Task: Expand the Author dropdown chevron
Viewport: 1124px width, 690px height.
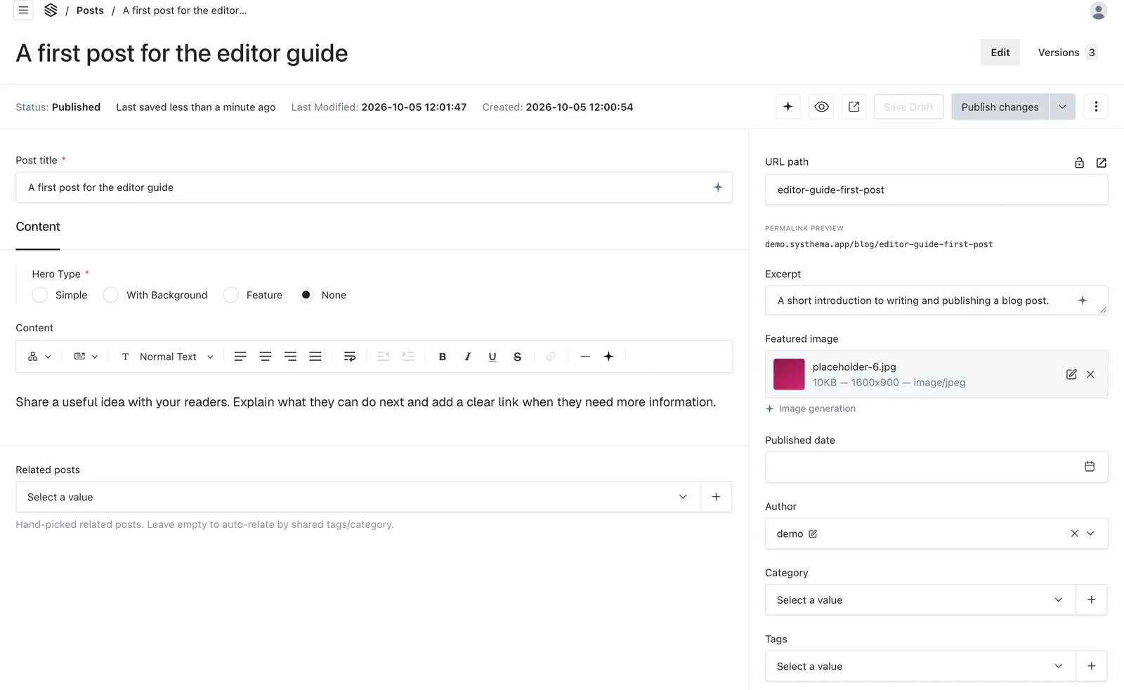Action: (1091, 533)
